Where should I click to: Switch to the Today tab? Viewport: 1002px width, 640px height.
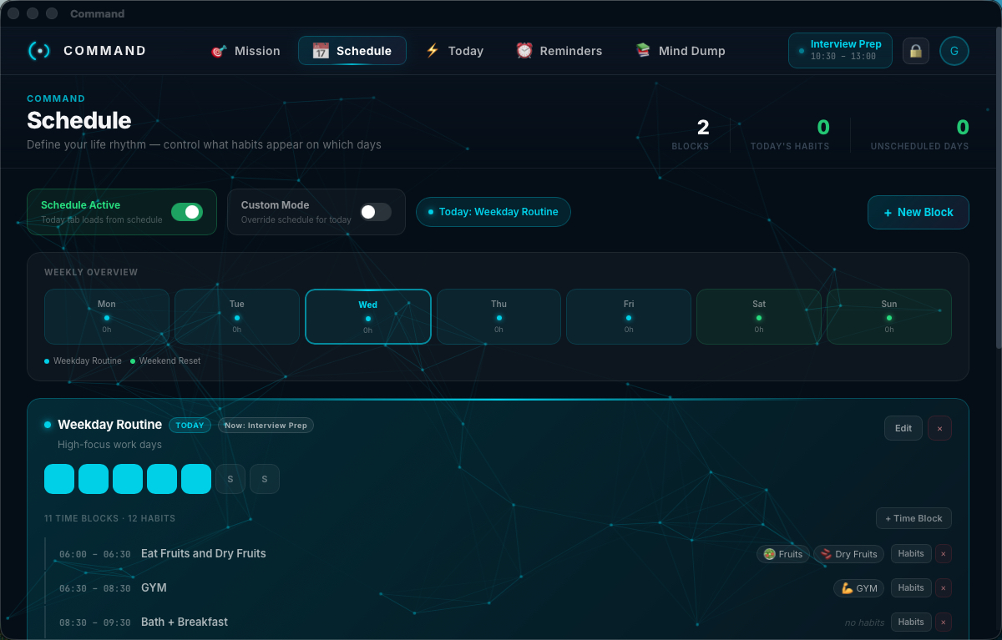(454, 51)
